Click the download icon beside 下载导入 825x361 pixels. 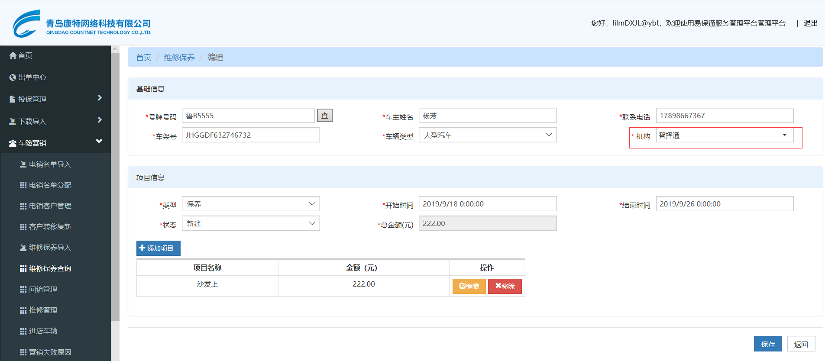[x=13, y=122]
